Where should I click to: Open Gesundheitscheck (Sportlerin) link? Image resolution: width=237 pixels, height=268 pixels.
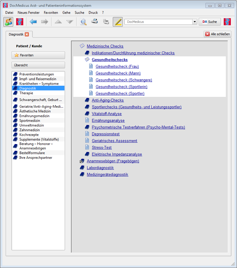click(x=122, y=87)
